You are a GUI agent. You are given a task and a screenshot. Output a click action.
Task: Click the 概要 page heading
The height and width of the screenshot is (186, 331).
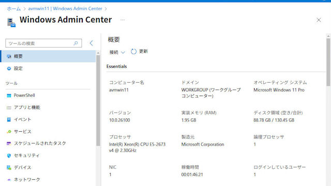tap(114, 39)
